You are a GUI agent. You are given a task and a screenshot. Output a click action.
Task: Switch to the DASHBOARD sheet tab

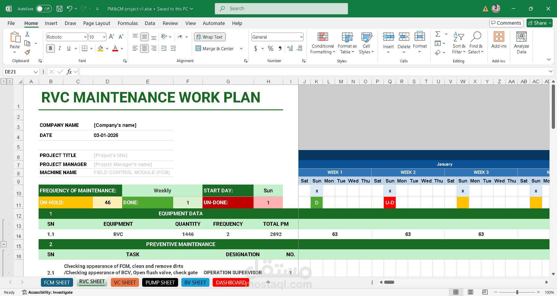point(231,282)
